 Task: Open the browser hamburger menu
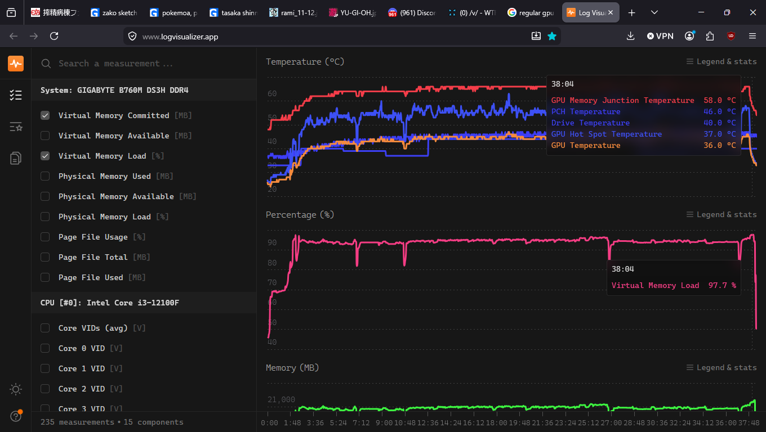(752, 36)
